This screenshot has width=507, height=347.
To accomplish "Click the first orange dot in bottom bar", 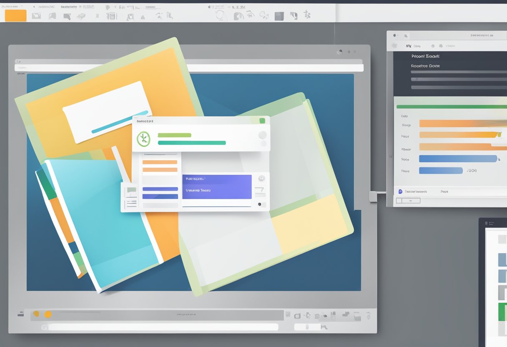I will 36,314.
